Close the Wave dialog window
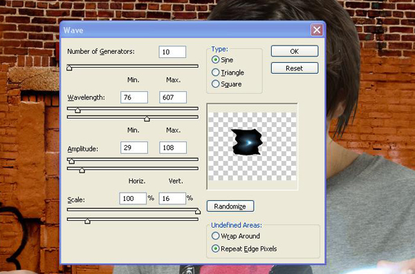Viewport: 415px width, 274px height. tap(317, 30)
